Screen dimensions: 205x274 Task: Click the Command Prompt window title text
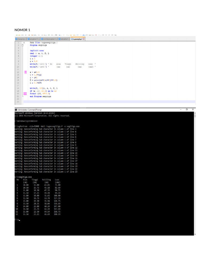pyautogui.click(x=29, y=110)
